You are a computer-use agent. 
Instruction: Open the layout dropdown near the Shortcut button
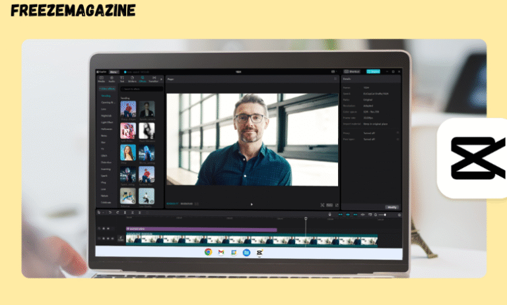334,72
